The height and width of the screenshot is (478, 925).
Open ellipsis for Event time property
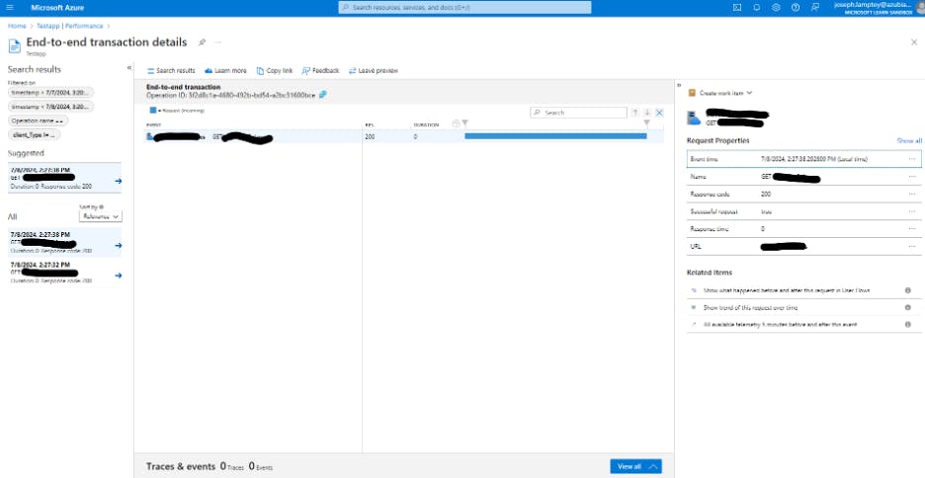tap(912, 159)
